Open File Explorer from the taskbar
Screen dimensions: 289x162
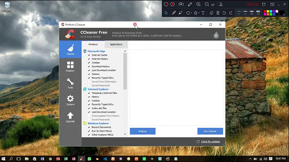tap(26, 159)
